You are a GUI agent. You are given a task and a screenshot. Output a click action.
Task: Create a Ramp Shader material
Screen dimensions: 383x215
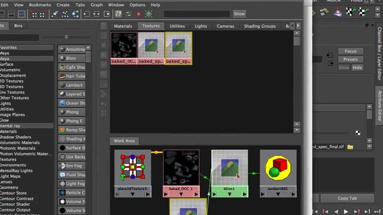[x=72, y=130]
